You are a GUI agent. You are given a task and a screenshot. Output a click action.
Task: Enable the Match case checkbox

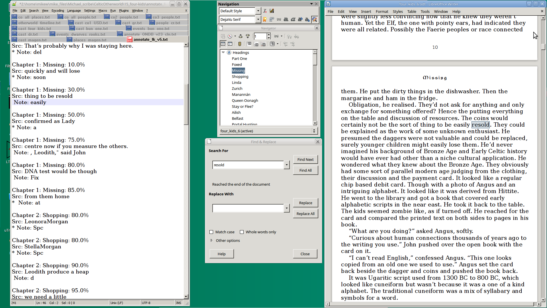click(x=211, y=232)
